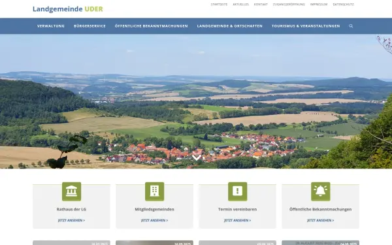The height and width of the screenshot is (245, 392).
Task: Open the Aktuelles top link
Action: coord(240,5)
